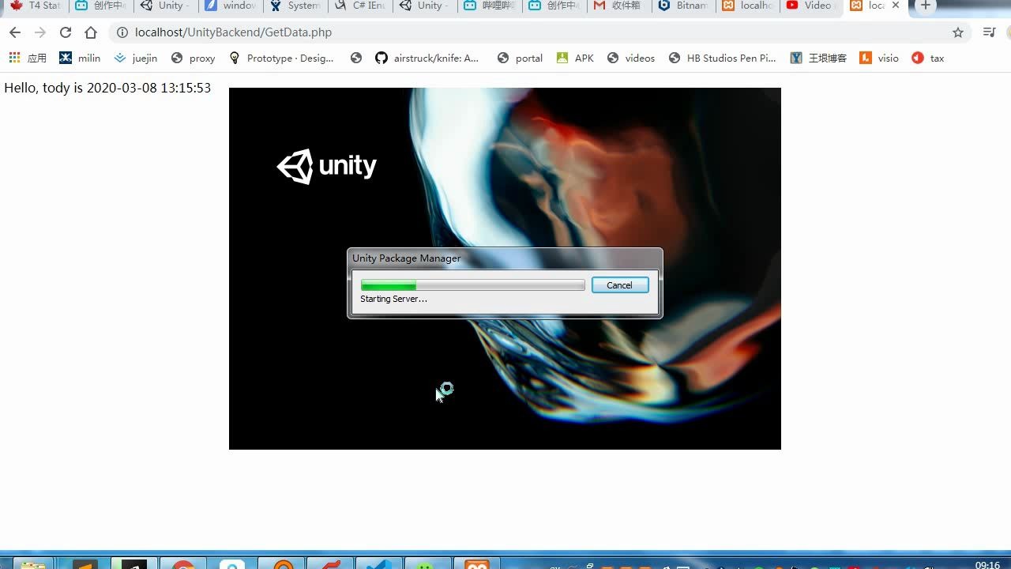This screenshot has height=569, width=1011.
Task: Open the juejin bookmark
Action: (136, 58)
